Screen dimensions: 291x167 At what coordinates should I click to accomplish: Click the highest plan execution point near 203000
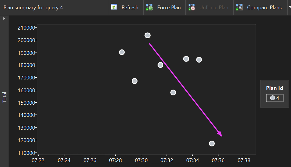pos(148,35)
